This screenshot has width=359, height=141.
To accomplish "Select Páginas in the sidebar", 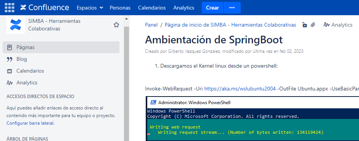I will point(61,47).
